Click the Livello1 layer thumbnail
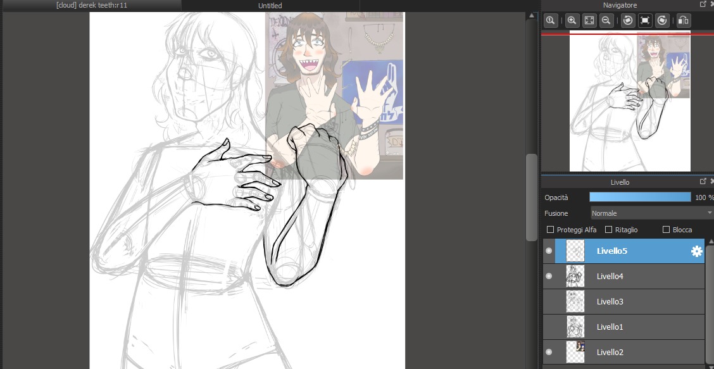 coord(575,327)
